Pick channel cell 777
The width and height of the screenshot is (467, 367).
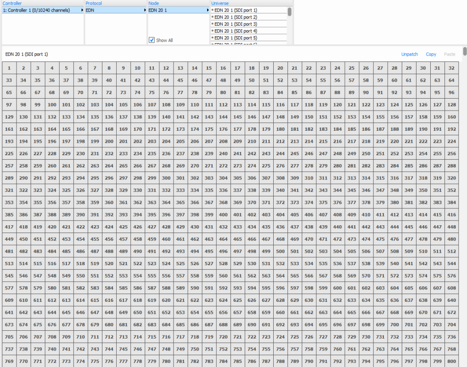[124, 361]
